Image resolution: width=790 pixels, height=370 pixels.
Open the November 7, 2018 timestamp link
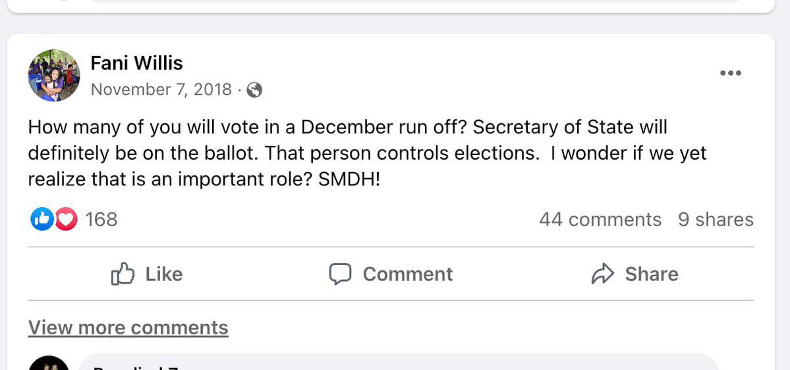161,90
